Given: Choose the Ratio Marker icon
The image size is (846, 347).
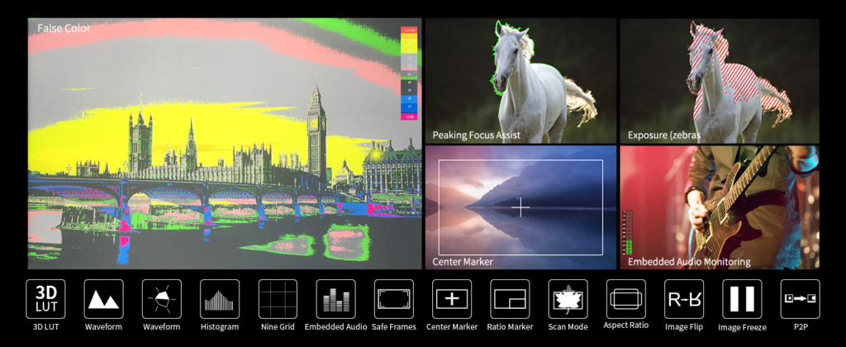Looking at the screenshot, I should point(510,299).
